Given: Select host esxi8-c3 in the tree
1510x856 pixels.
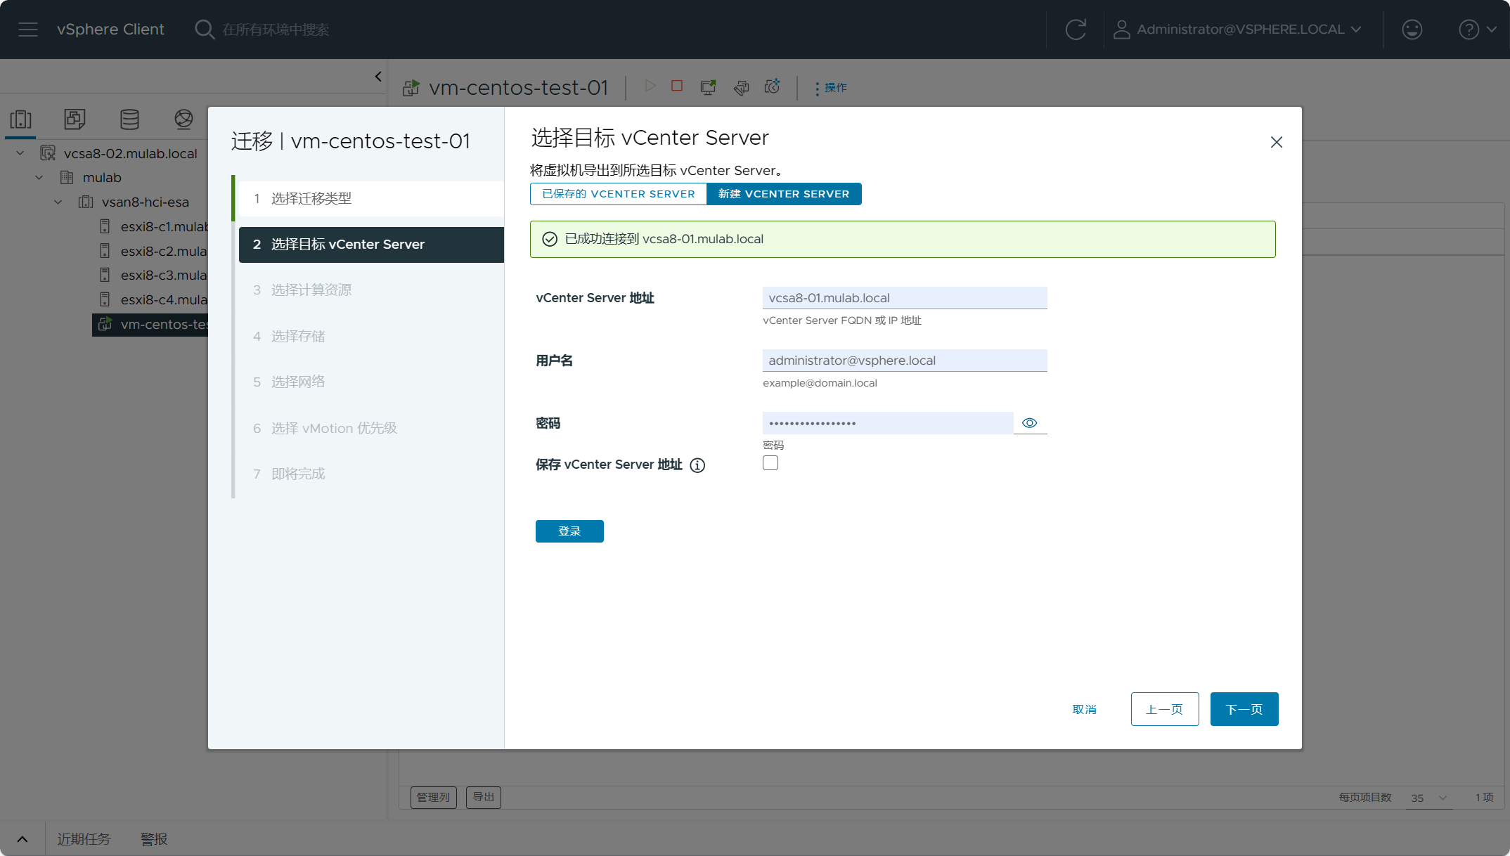Looking at the screenshot, I should [163, 275].
